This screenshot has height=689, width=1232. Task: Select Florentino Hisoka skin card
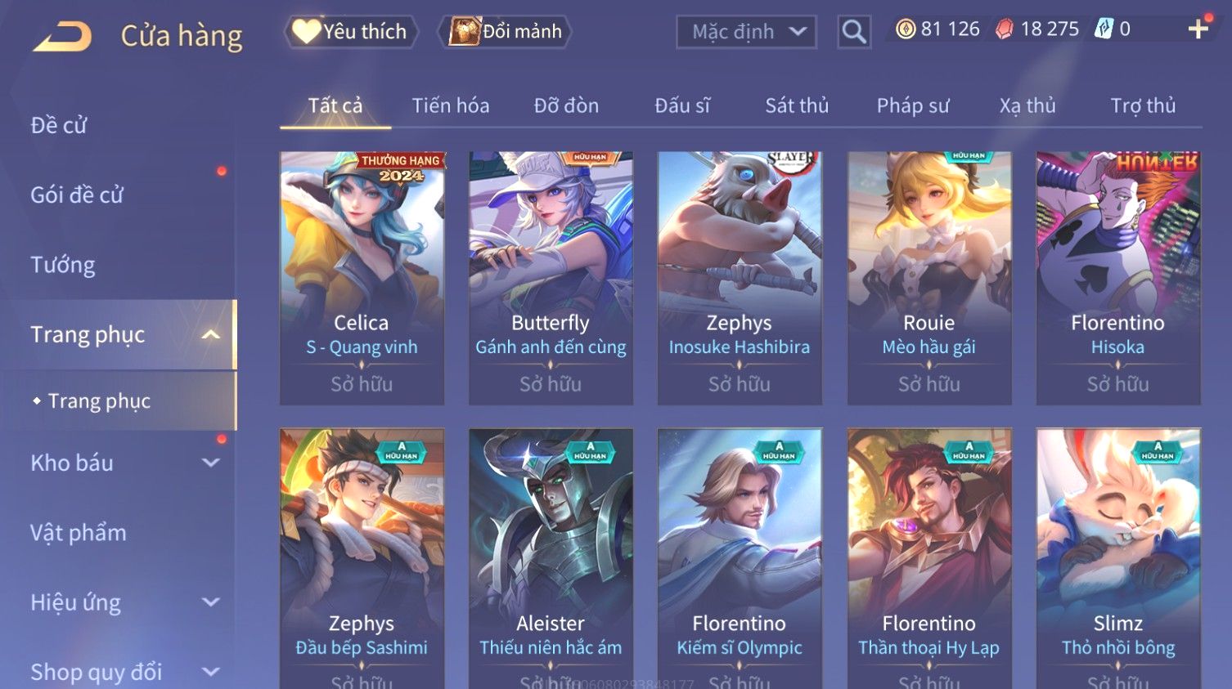click(1117, 278)
